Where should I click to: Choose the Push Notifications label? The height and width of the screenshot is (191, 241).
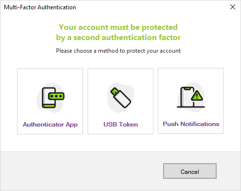191,124
